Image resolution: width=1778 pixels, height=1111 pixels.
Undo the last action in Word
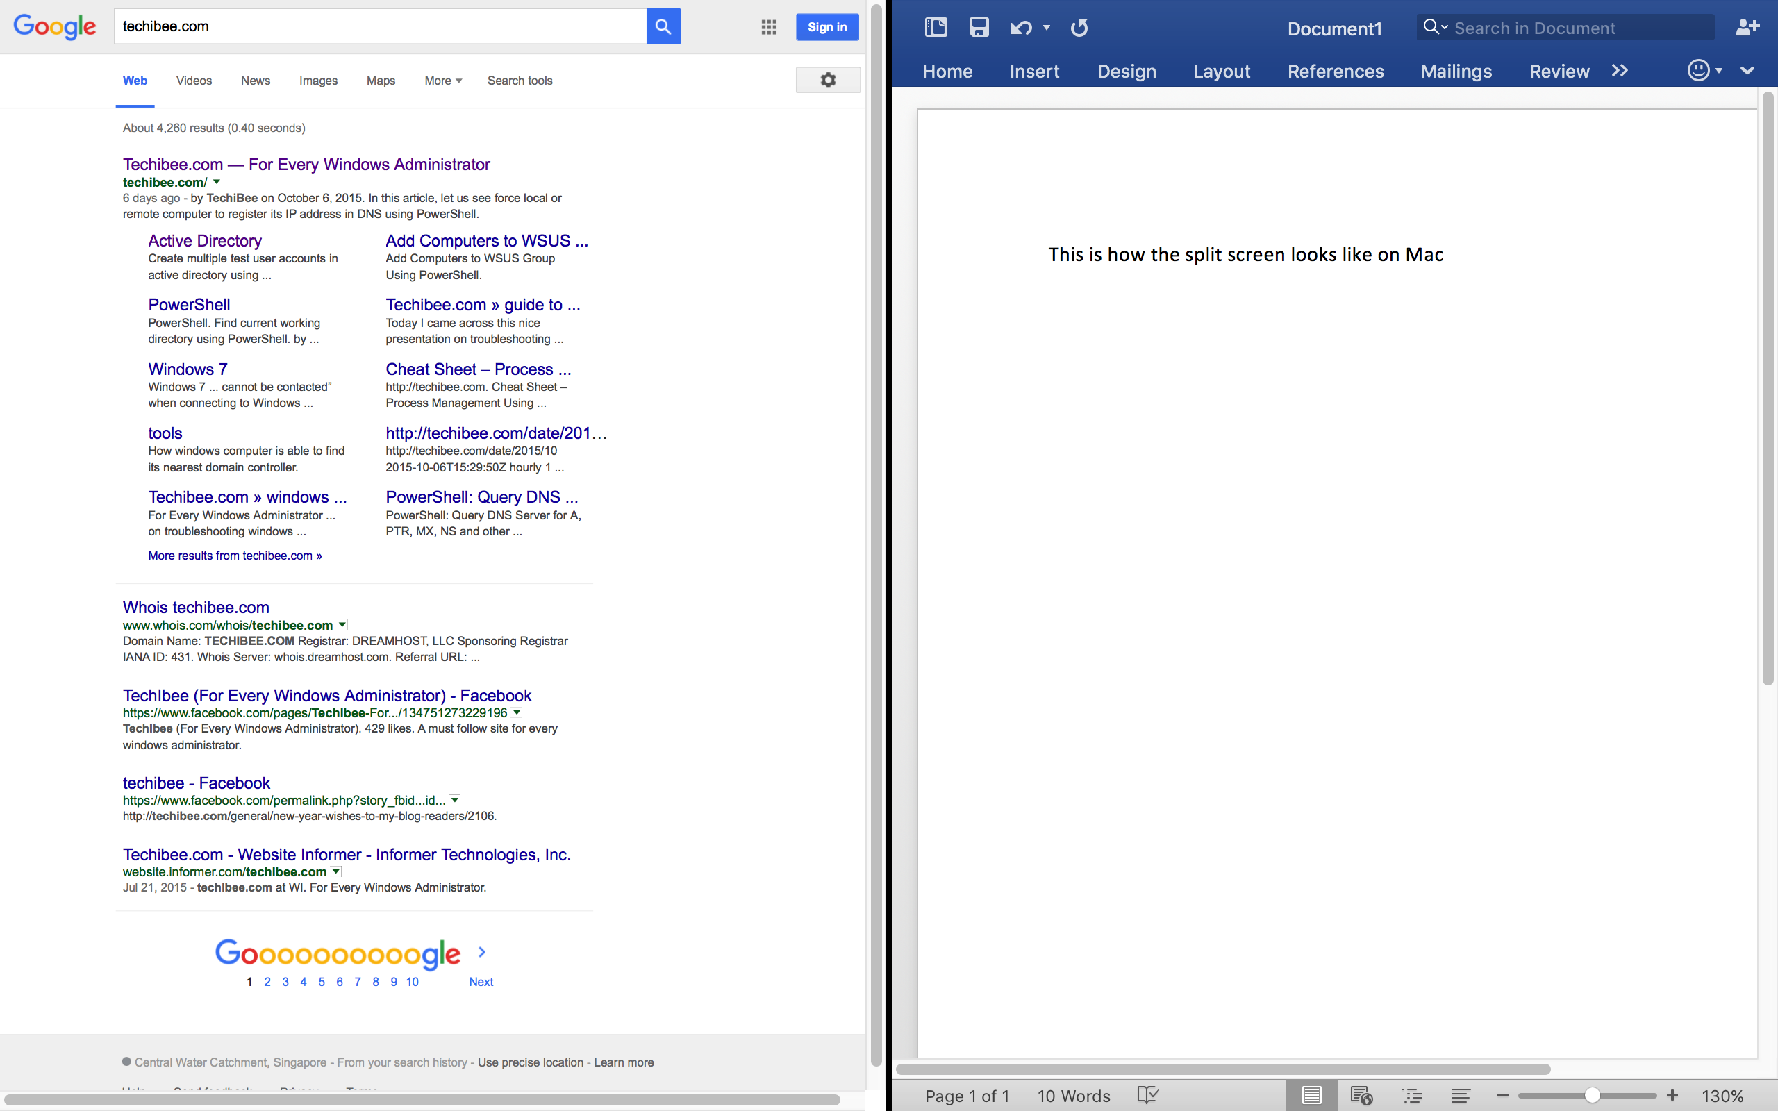1021,28
